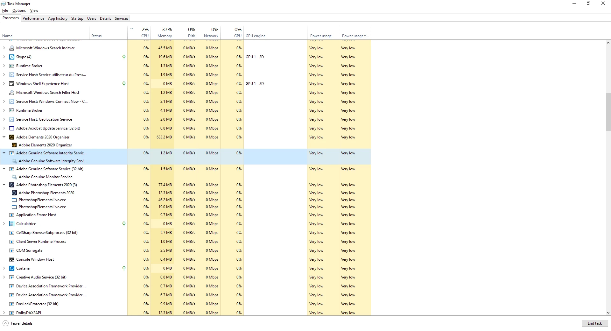
Task: Click the Calculatrice app icon
Action: pyautogui.click(x=12, y=224)
